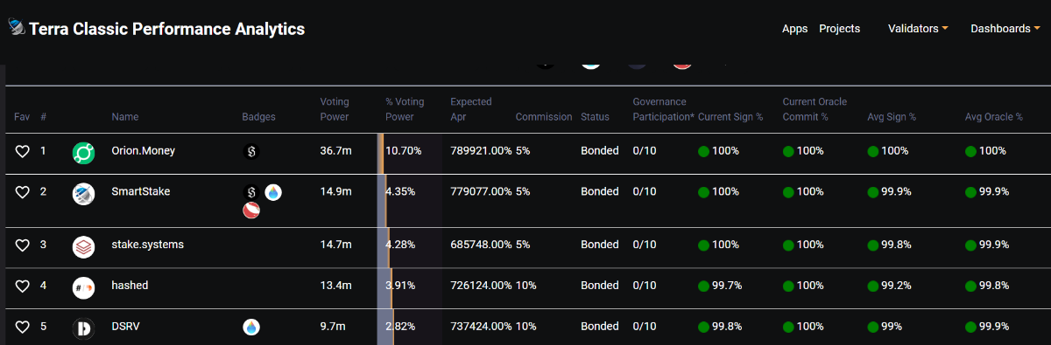Open the SmartStake validator name link

[x=141, y=191]
